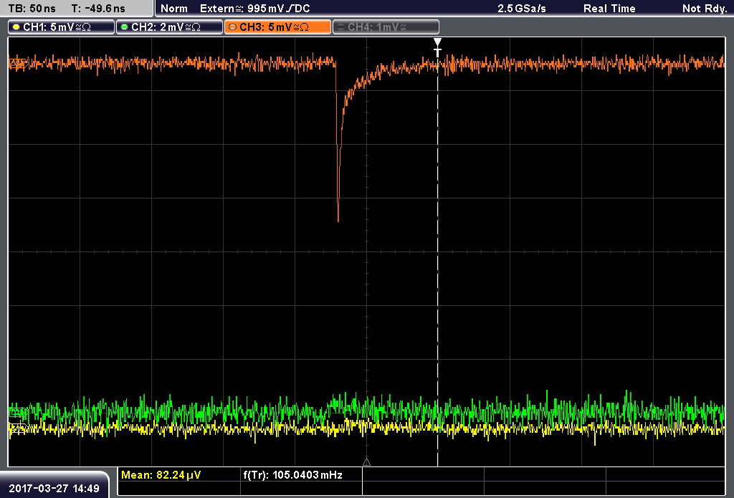Image resolution: width=734 pixels, height=498 pixels.
Task: Click the TB: 50 ns timebase readout
Action: (32, 9)
